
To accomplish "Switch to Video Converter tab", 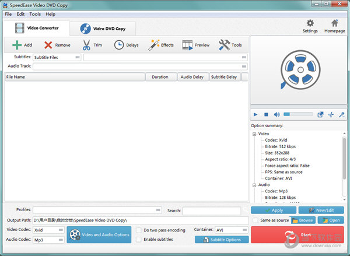I will [37, 28].
